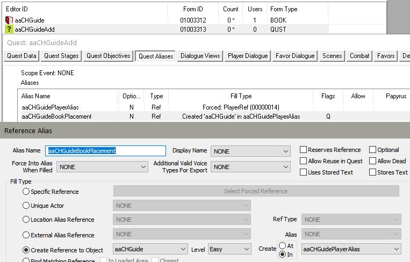Open the Level dropdown showing Easy

(229, 249)
